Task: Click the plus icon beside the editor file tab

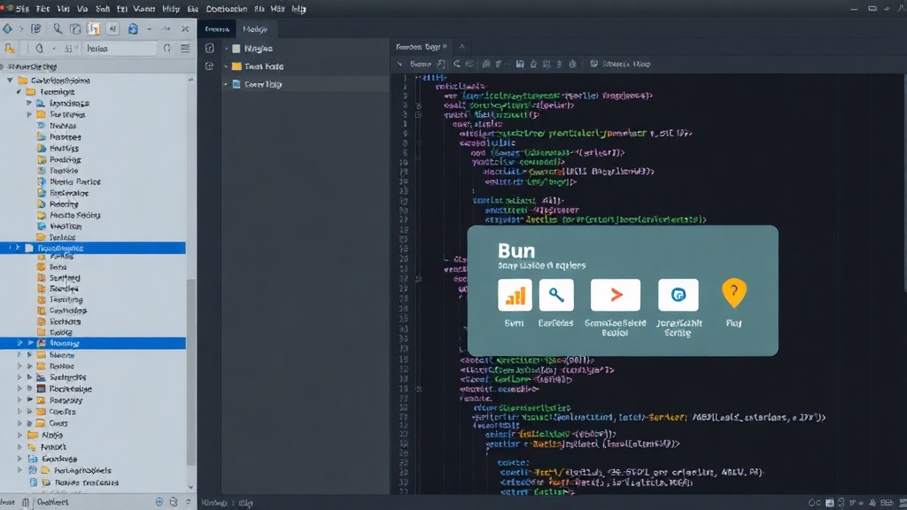Action: (461, 47)
